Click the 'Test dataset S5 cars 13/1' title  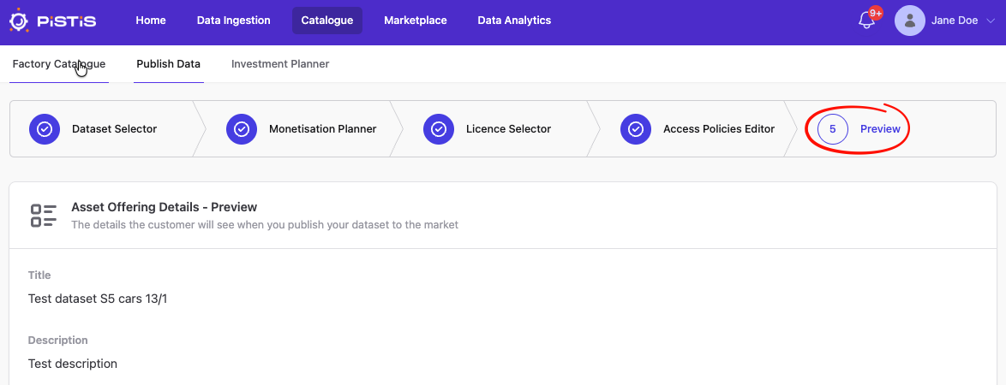click(98, 299)
